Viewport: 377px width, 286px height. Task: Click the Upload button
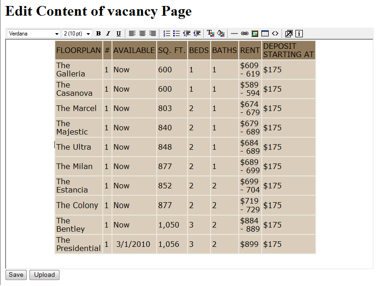pyautogui.click(x=44, y=275)
